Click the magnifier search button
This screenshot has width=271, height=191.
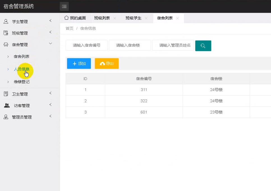click(203, 46)
